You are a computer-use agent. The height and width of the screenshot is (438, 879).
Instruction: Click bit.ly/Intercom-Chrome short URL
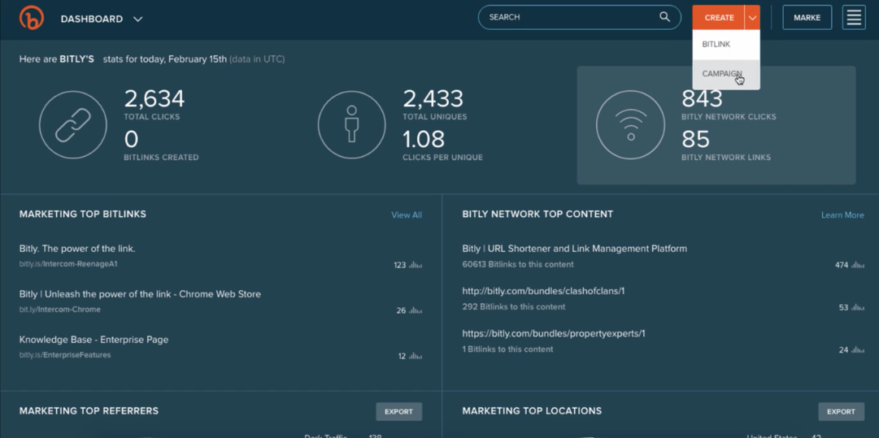[x=60, y=309]
